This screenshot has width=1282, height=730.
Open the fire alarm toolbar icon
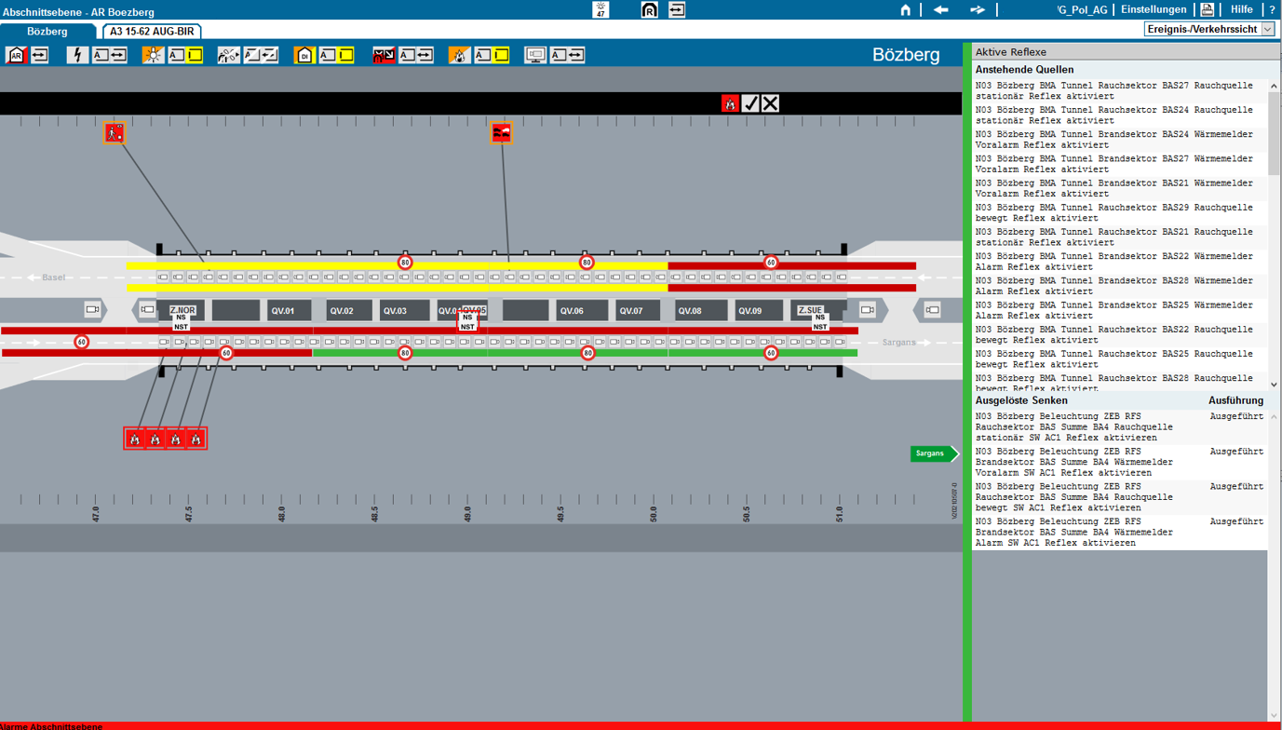(459, 56)
